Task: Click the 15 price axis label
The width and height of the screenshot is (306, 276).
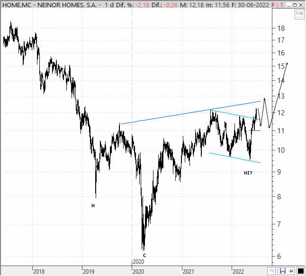Action: 281,66
